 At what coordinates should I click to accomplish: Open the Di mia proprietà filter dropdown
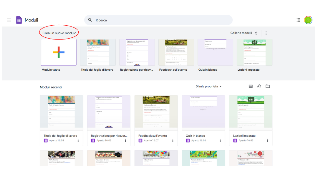(x=208, y=86)
